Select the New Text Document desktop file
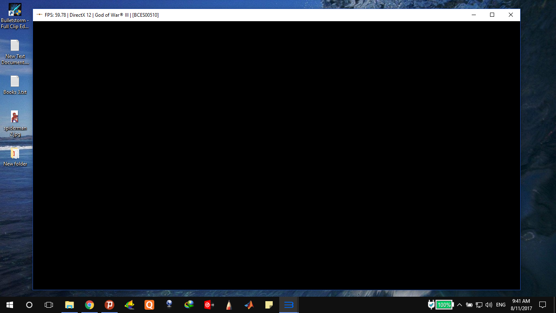This screenshot has height=313, width=556. coord(15,52)
